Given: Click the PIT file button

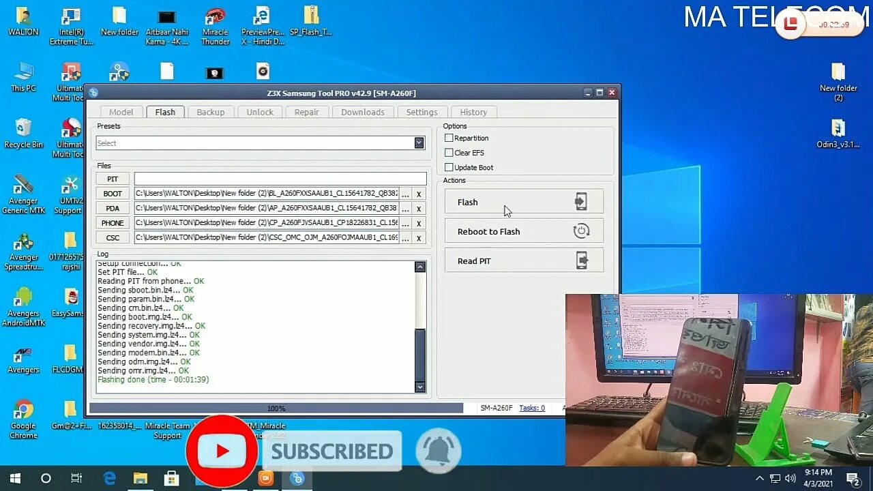Looking at the screenshot, I should click(x=113, y=179).
